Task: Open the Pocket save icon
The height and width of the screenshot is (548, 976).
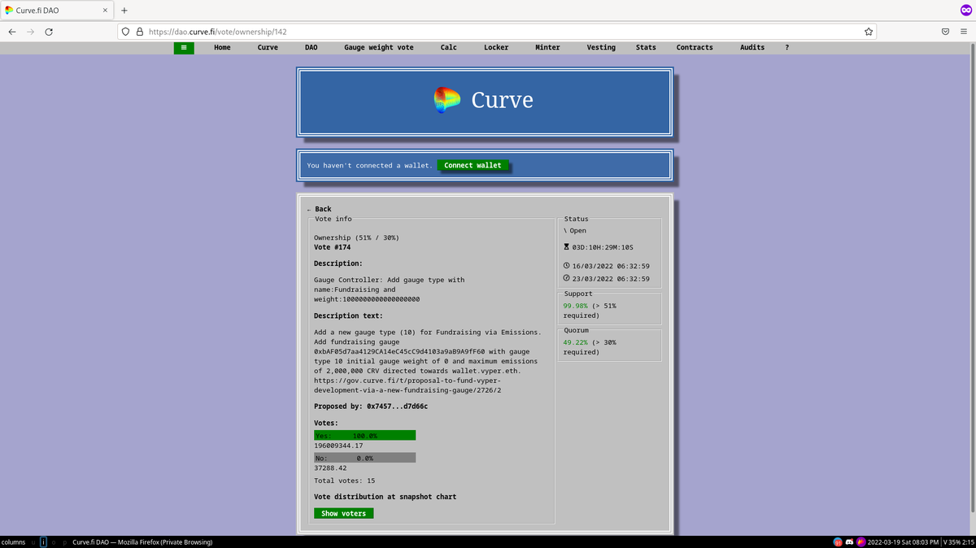Action: 946,32
